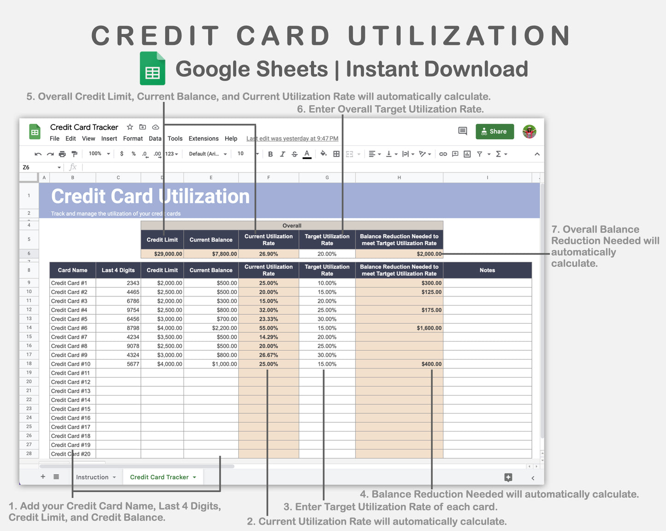
Task: Click the Insert chart icon
Action: pyautogui.click(x=467, y=154)
